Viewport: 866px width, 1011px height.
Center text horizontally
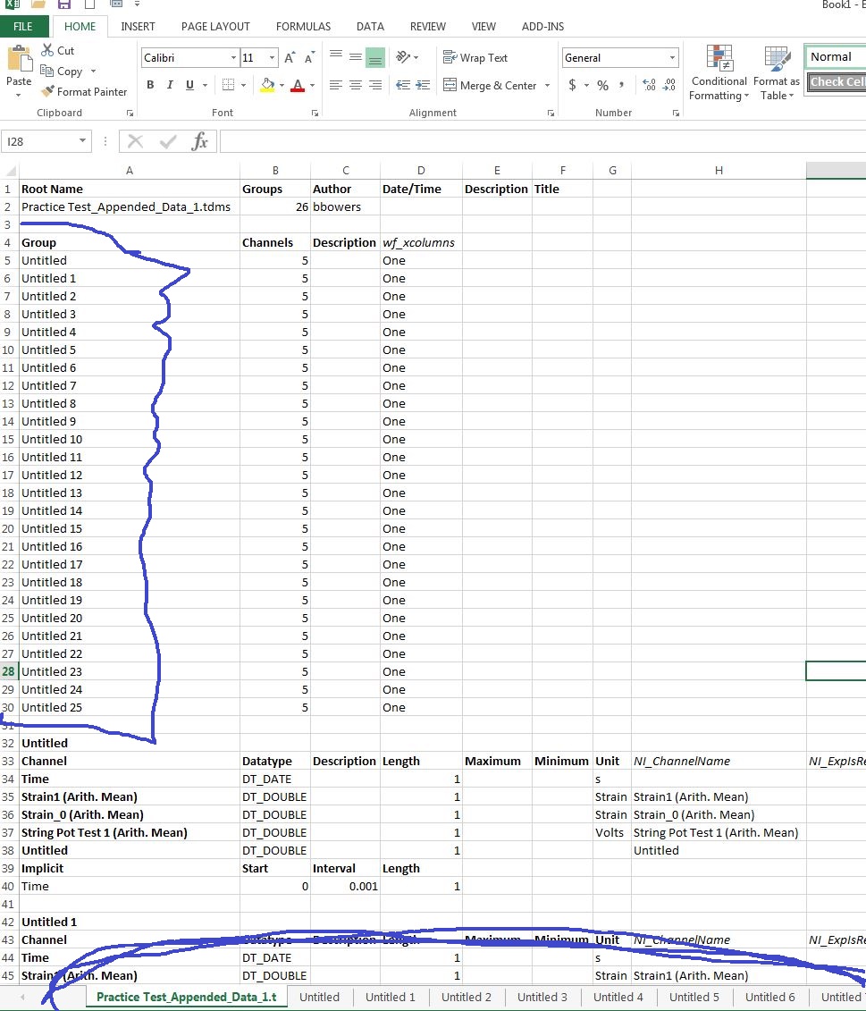click(x=356, y=85)
